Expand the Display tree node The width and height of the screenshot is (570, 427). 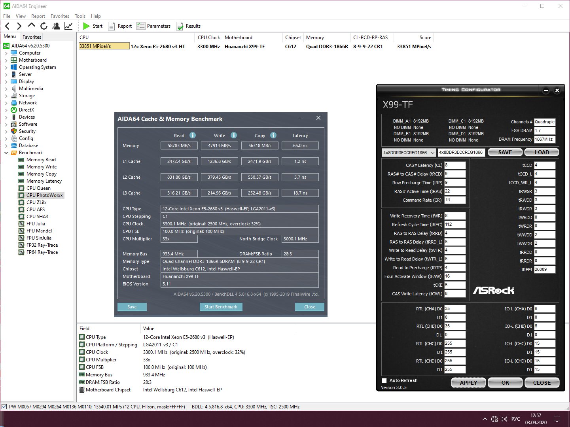6,81
